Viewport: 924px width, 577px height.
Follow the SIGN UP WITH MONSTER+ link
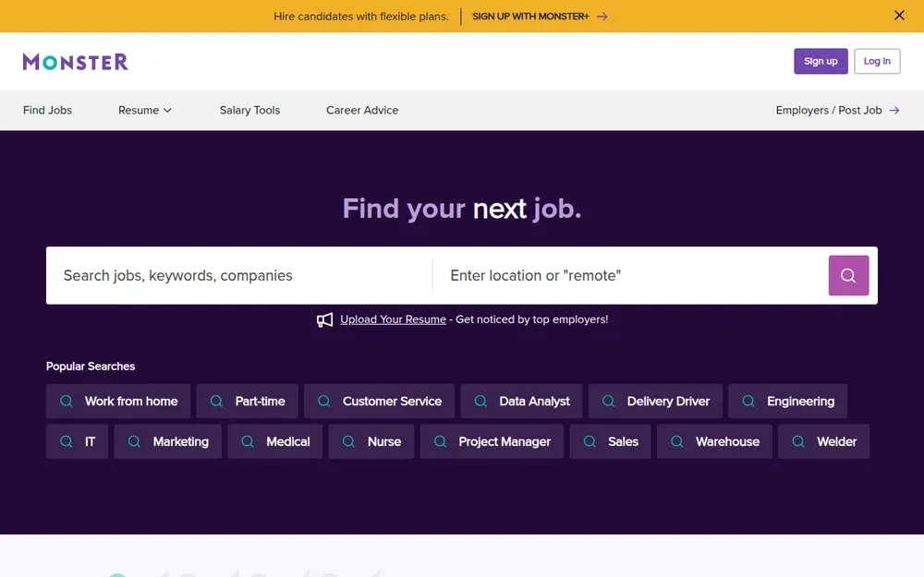[540, 17]
